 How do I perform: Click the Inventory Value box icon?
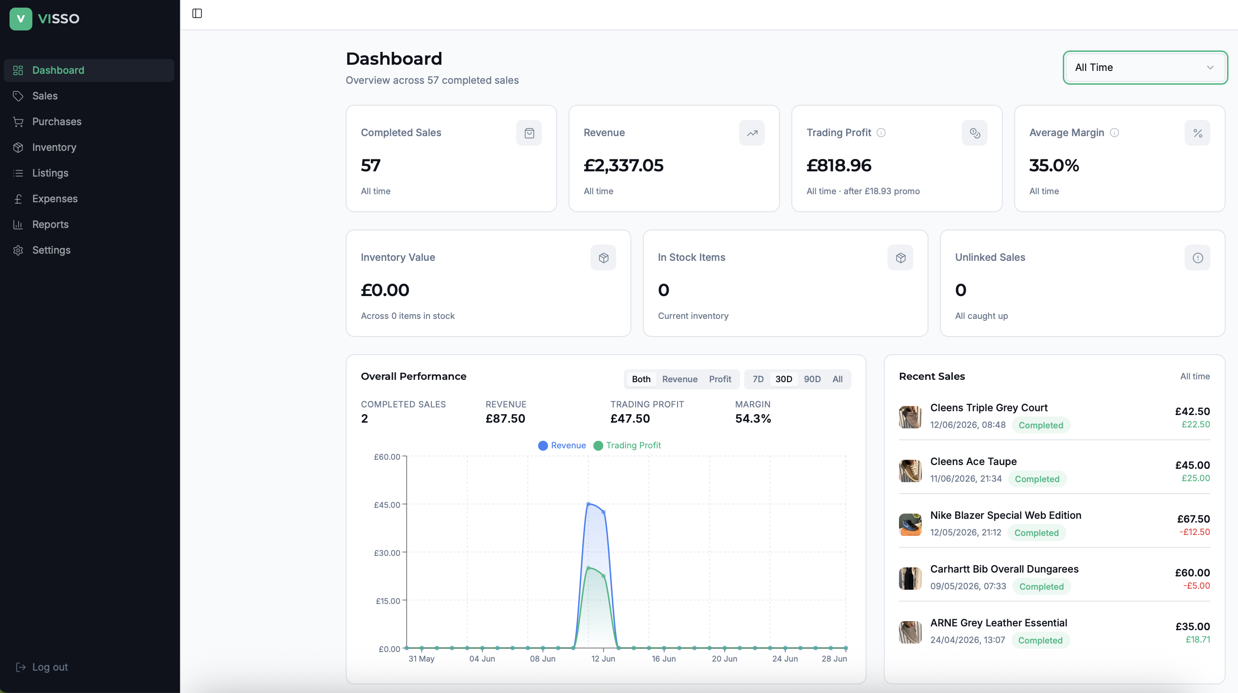pyautogui.click(x=603, y=258)
